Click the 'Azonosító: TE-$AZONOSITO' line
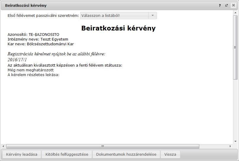This screenshot has width=239, height=161. click(33, 35)
